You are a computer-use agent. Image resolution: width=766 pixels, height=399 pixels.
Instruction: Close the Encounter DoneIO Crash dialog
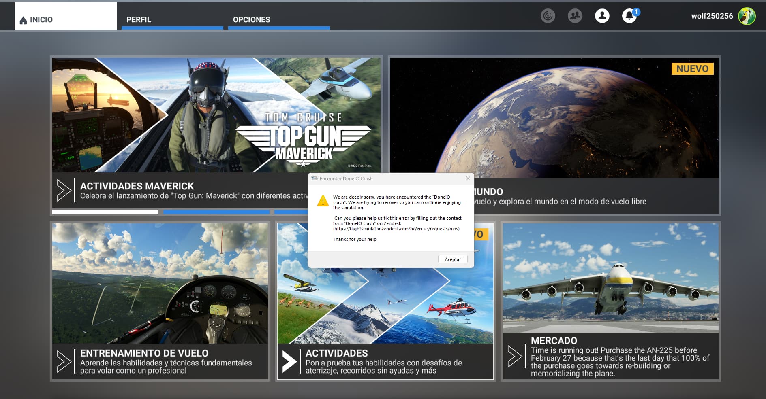pos(468,178)
